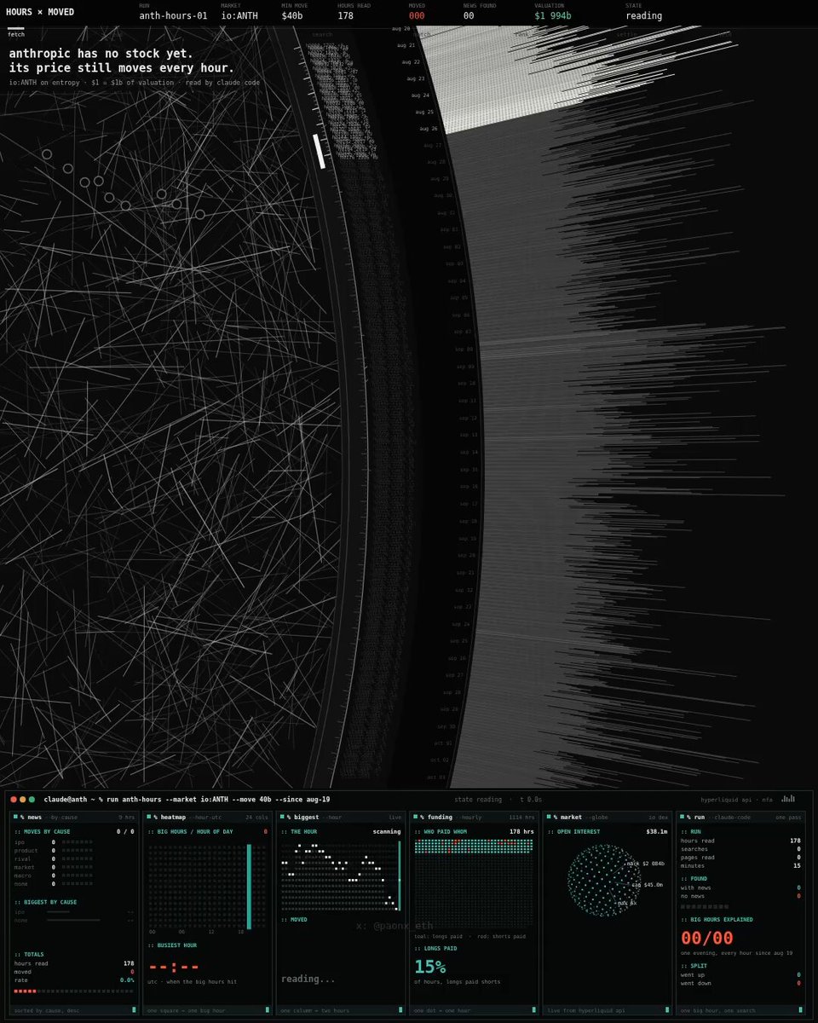Click the footer indicator next to 'one big hour, one search'
The height and width of the screenshot is (1023, 818).
(x=800, y=1009)
